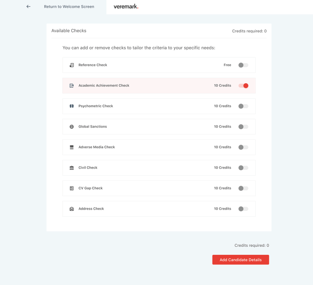Viewport: 313px width, 285px height.
Task: Enable the Reference Check toggle
Action: [x=243, y=65]
